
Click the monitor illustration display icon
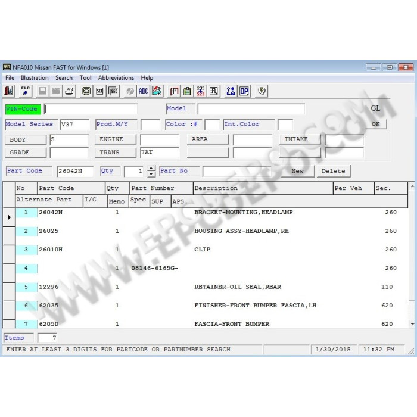tap(86, 91)
